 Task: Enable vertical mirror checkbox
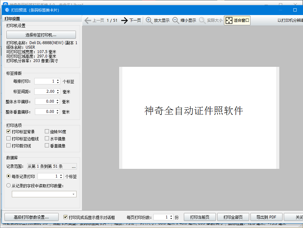coord(47,145)
